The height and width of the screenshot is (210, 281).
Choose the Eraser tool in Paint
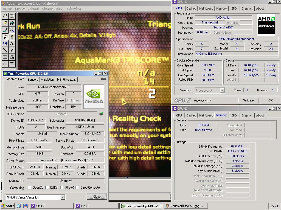pos(5,23)
